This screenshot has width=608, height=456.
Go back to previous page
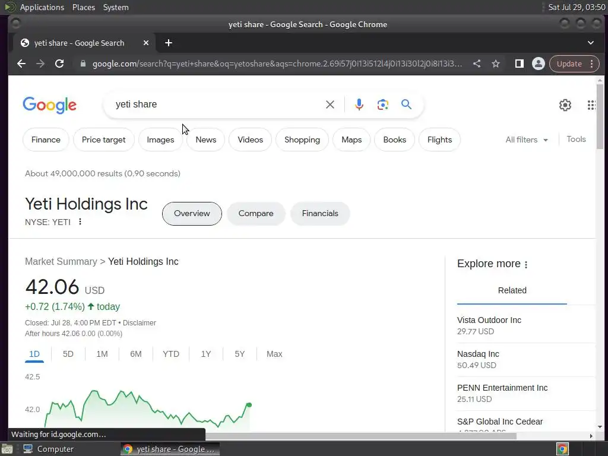point(21,64)
